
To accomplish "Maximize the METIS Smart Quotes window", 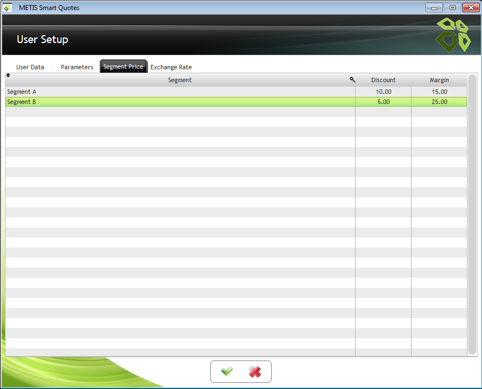I will (452, 7).
